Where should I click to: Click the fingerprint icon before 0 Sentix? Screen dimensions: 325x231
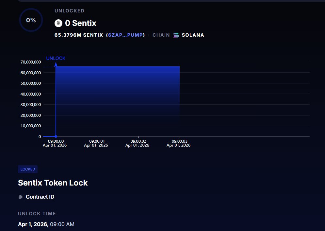pos(59,23)
